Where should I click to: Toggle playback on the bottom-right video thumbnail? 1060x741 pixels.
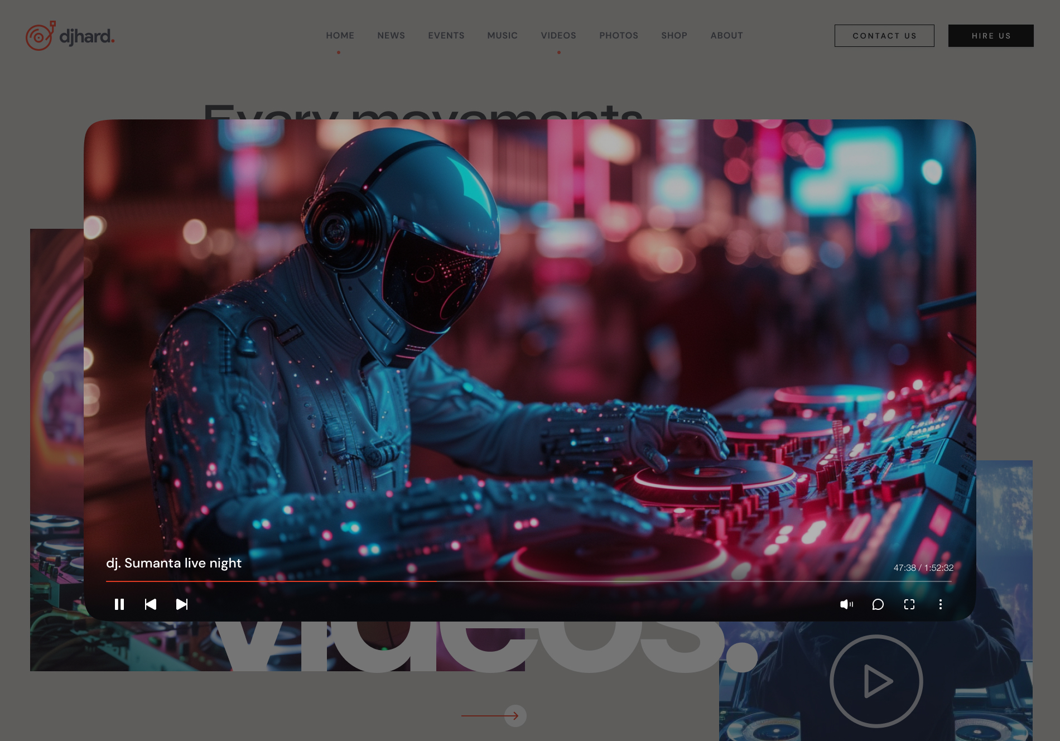(876, 680)
